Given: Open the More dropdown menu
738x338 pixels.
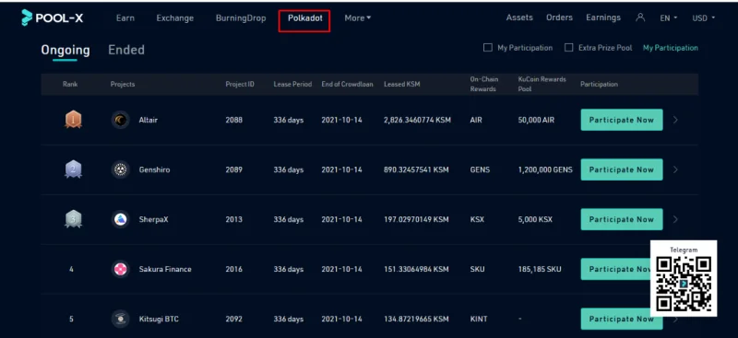Looking at the screenshot, I should click(358, 17).
